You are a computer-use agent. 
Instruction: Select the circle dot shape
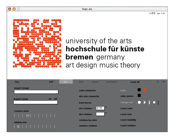[x=139, y=102]
